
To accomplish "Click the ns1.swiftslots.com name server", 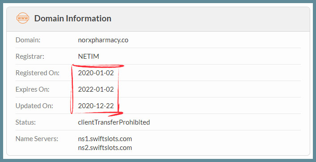I will tap(105, 139).
